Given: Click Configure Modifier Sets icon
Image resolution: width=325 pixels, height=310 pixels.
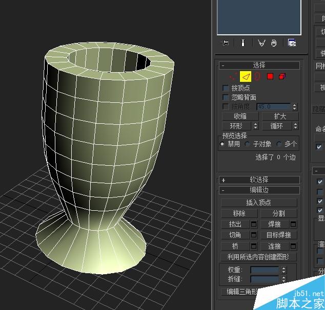Looking at the screenshot, I should (292, 43).
